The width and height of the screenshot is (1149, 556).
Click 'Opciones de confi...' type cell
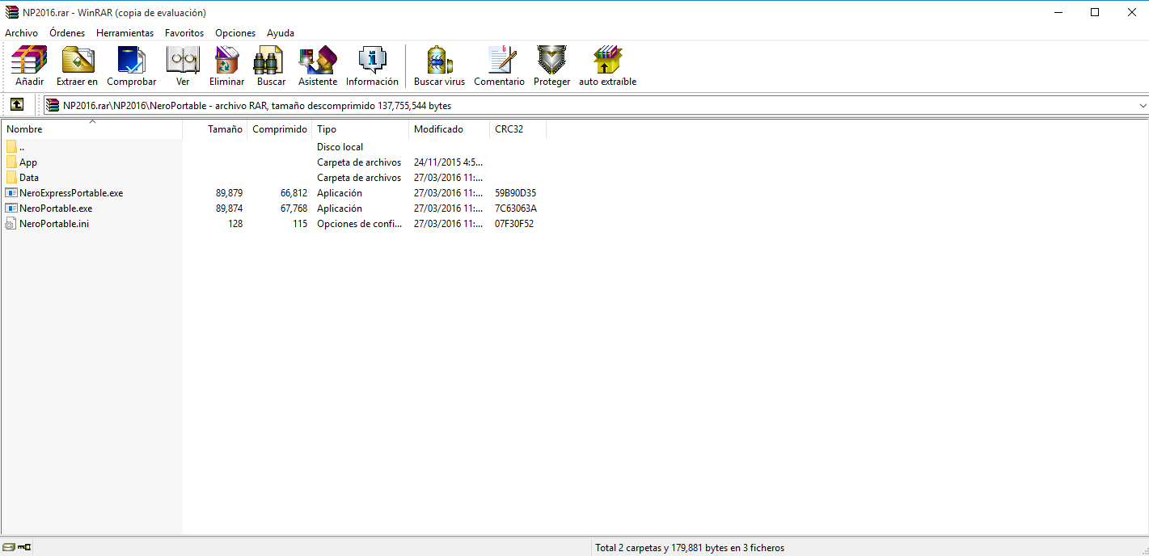pos(359,224)
